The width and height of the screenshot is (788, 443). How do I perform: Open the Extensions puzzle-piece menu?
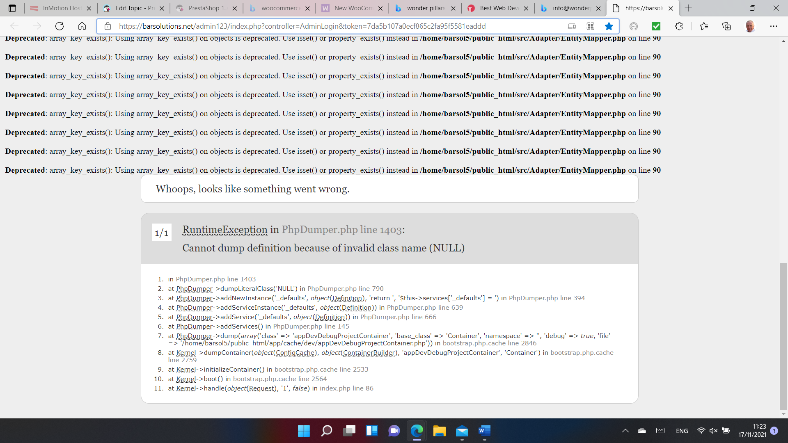pos(679,26)
